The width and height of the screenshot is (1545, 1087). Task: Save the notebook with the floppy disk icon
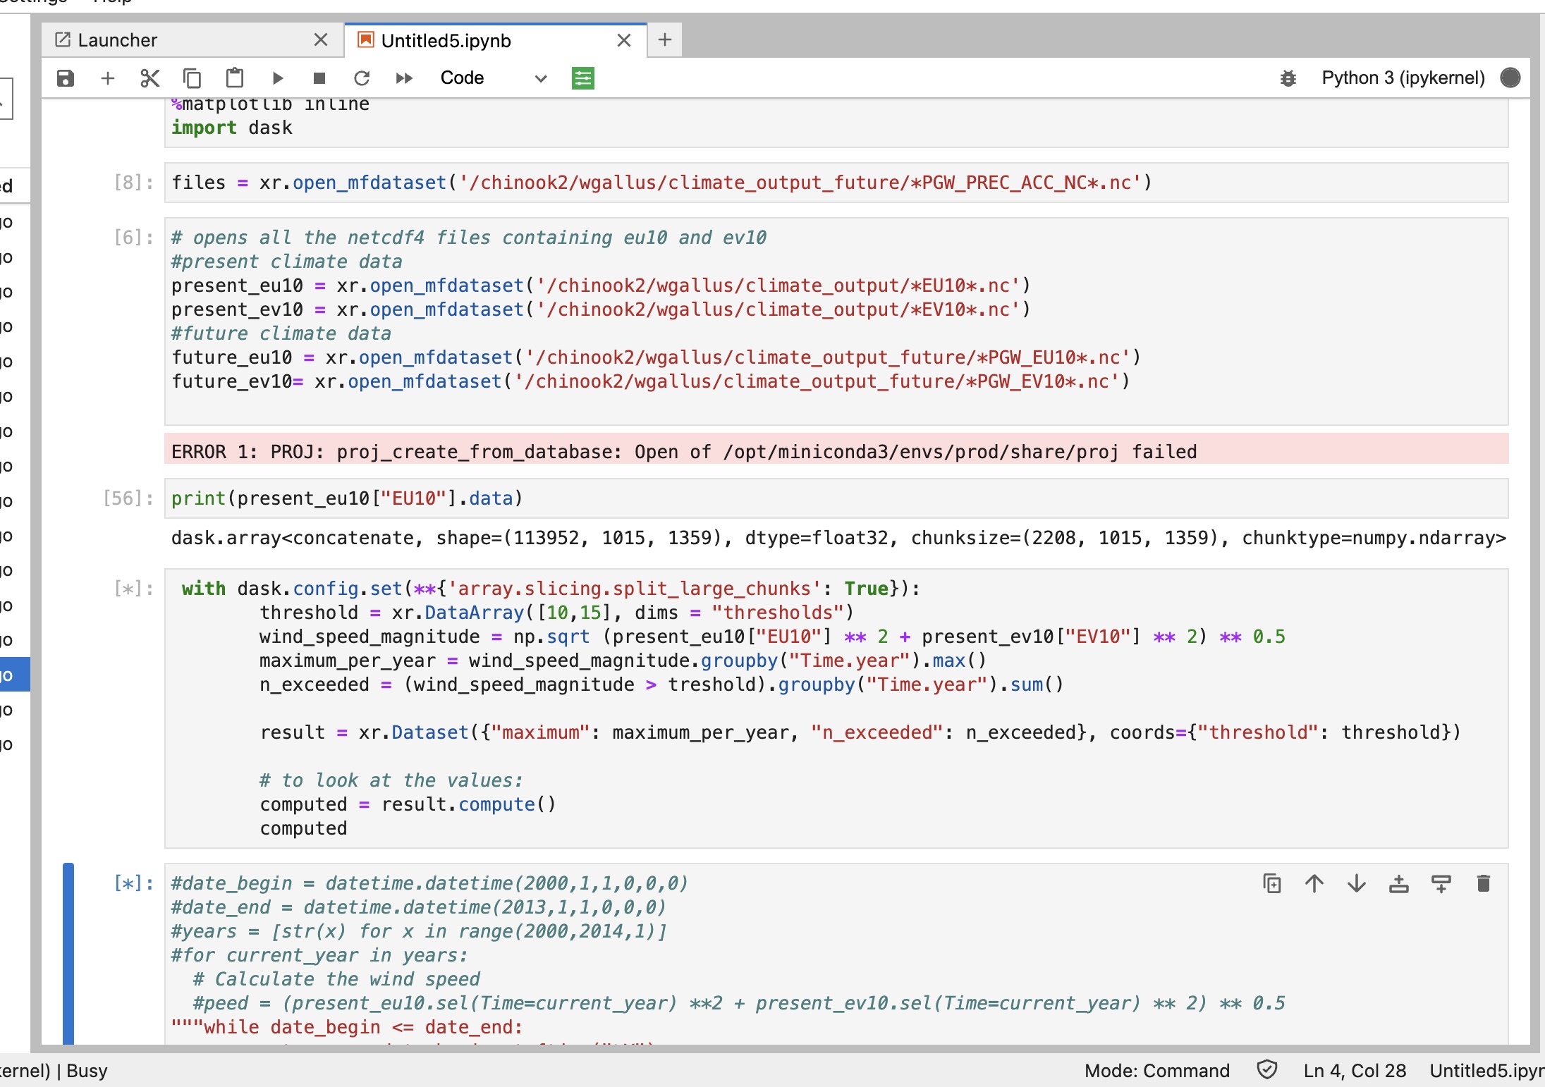pos(66,78)
